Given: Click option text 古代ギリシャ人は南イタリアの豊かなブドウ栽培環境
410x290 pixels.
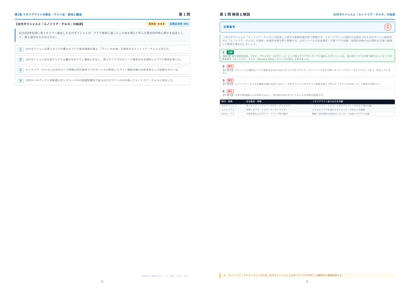Looking at the screenshot, I should pyautogui.click(x=98, y=49).
